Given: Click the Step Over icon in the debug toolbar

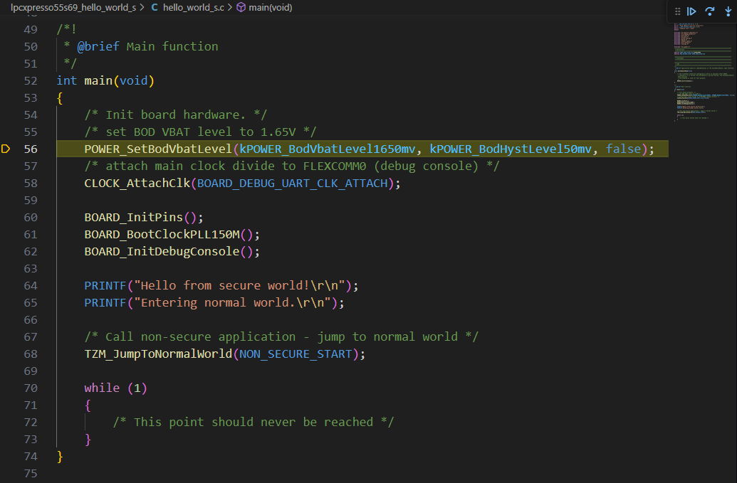Looking at the screenshot, I should pyautogui.click(x=709, y=11).
